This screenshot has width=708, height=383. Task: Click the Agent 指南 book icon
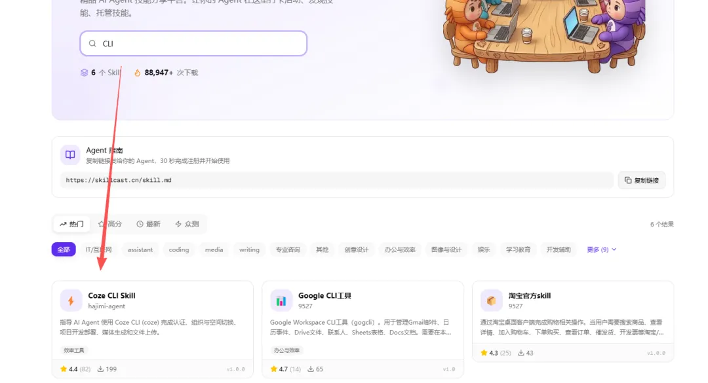70,155
